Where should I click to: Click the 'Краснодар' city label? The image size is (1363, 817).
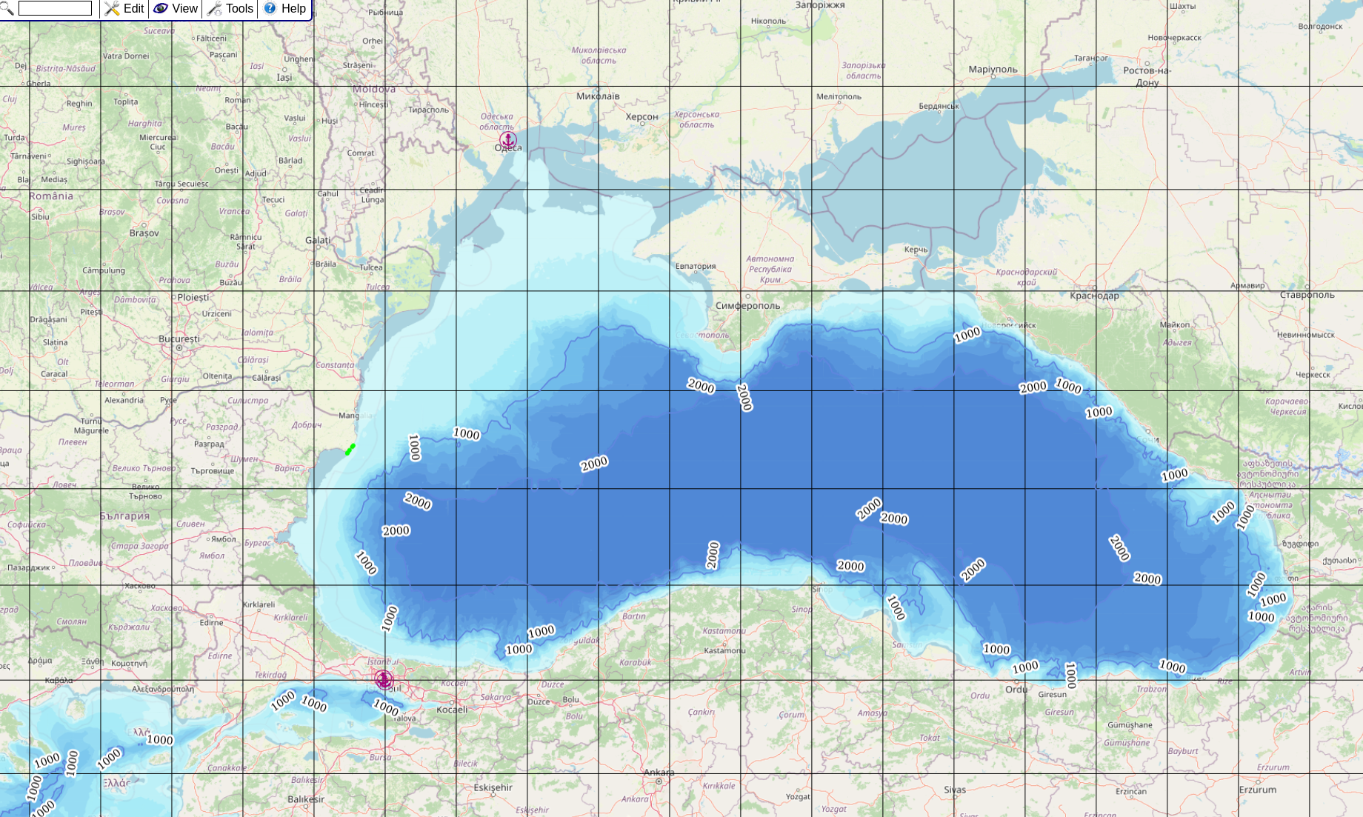[1095, 296]
